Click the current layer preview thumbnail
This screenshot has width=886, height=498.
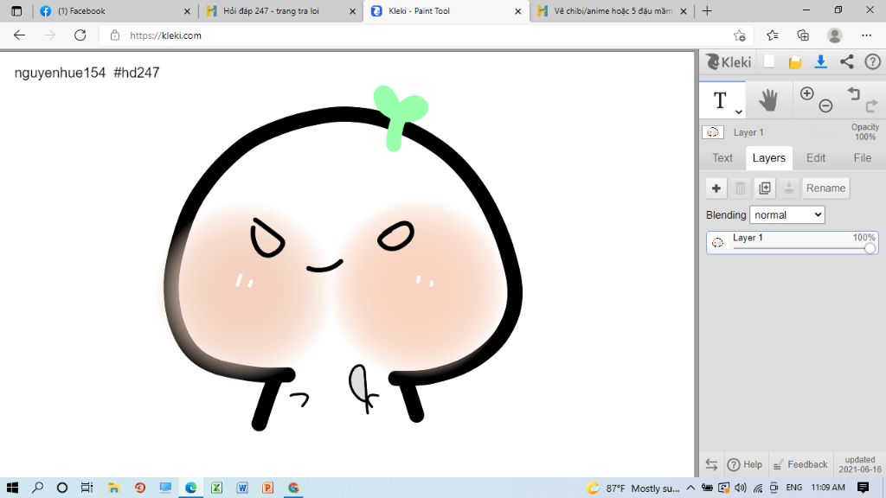tap(713, 132)
